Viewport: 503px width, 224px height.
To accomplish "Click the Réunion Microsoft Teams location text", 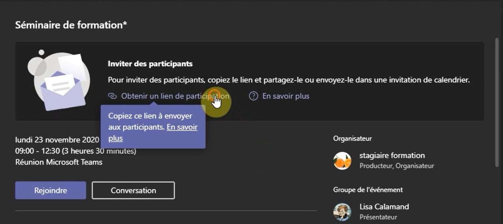I will [59, 162].
